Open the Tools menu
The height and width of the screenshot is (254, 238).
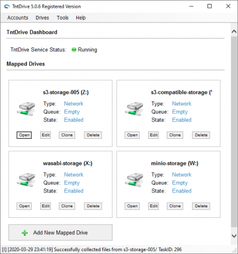[x=63, y=17]
